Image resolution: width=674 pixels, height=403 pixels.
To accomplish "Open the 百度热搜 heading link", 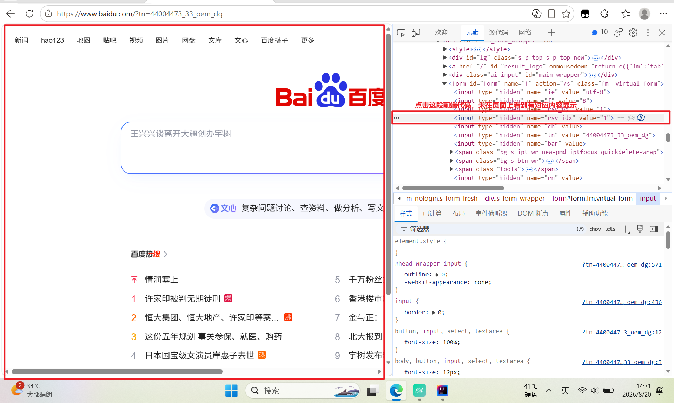I will click(149, 254).
